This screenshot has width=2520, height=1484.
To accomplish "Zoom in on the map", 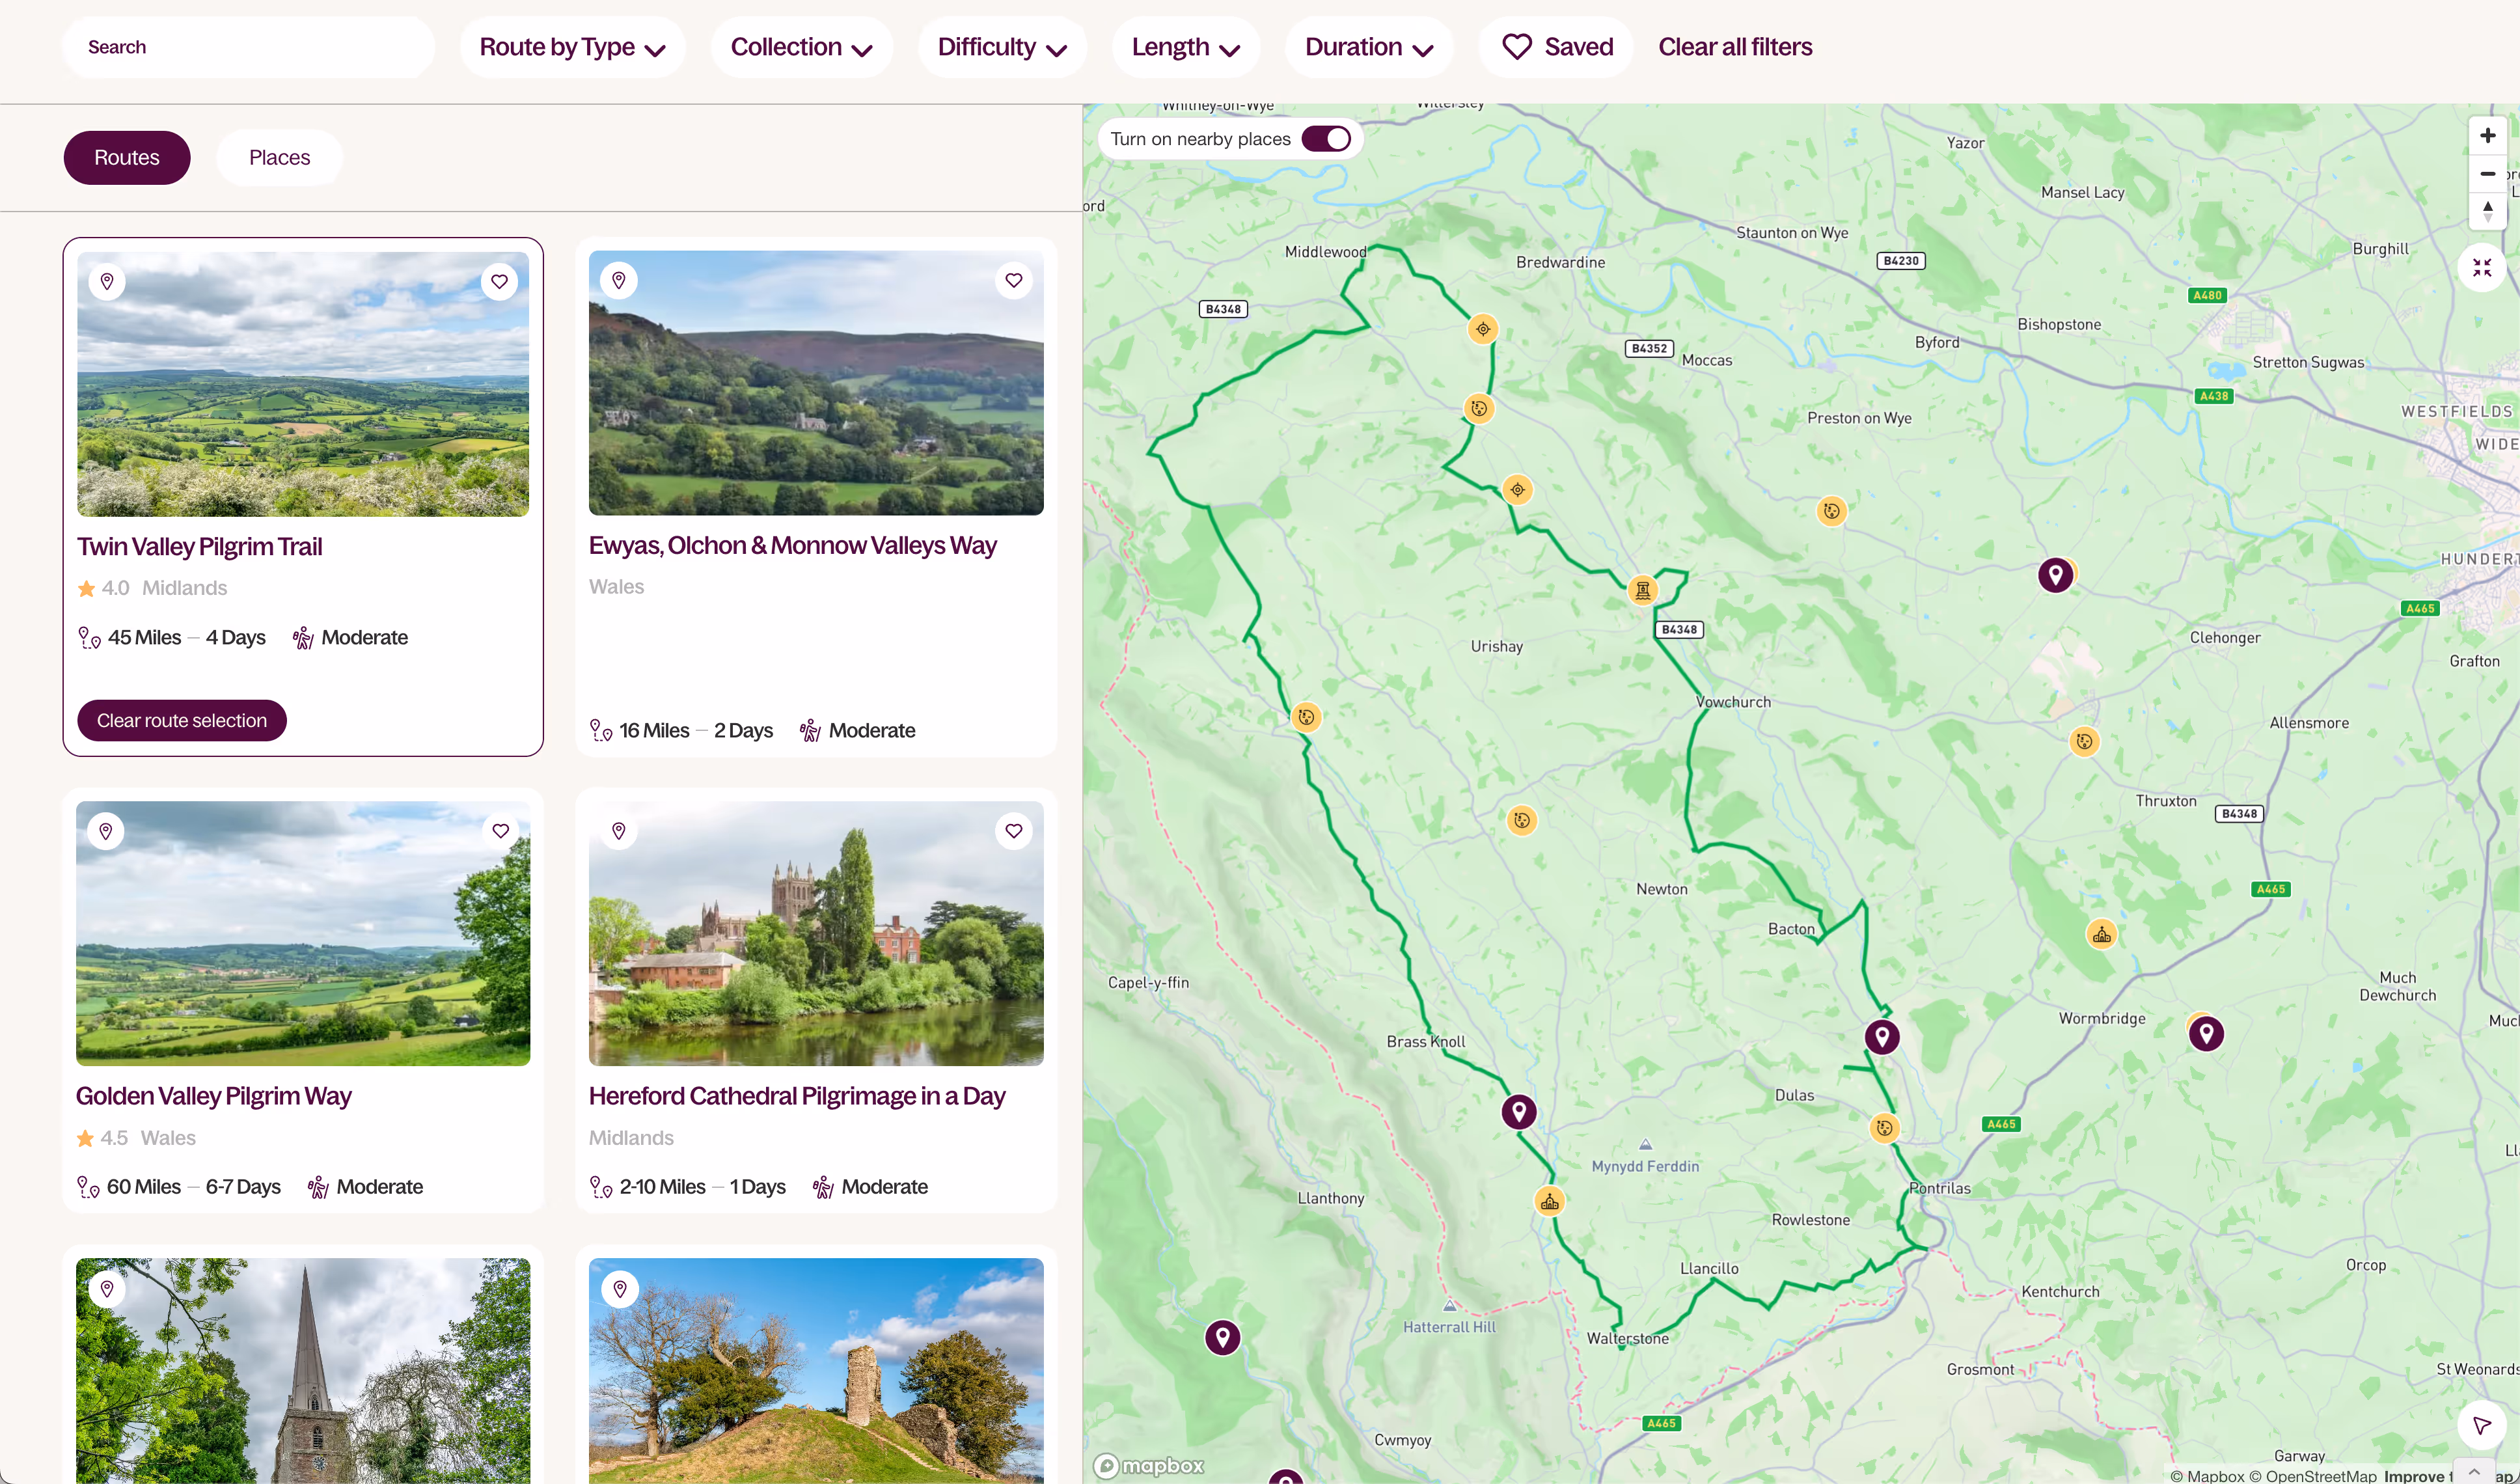I will coord(2487,136).
